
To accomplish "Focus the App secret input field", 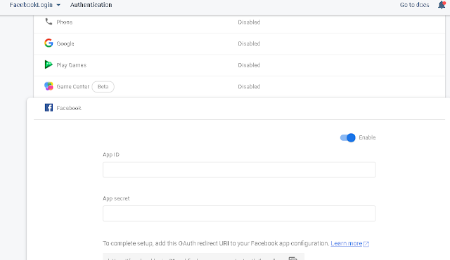I will pyautogui.click(x=239, y=213).
